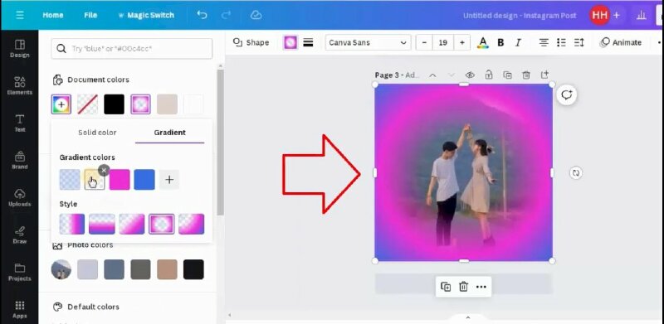Delete element from floating toolbar
This screenshot has height=324, width=664.
[x=463, y=287]
